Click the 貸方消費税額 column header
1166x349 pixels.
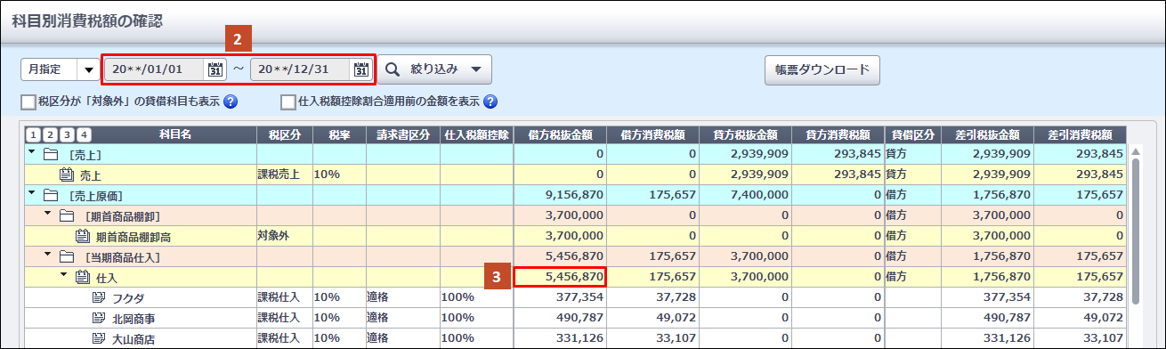(x=838, y=134)
